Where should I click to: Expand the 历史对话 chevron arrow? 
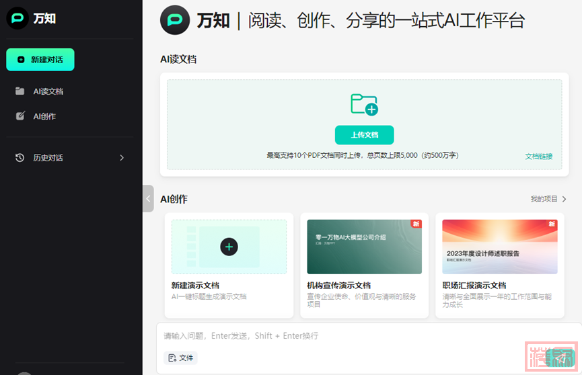pyautogui.click(x=122, y=158)
